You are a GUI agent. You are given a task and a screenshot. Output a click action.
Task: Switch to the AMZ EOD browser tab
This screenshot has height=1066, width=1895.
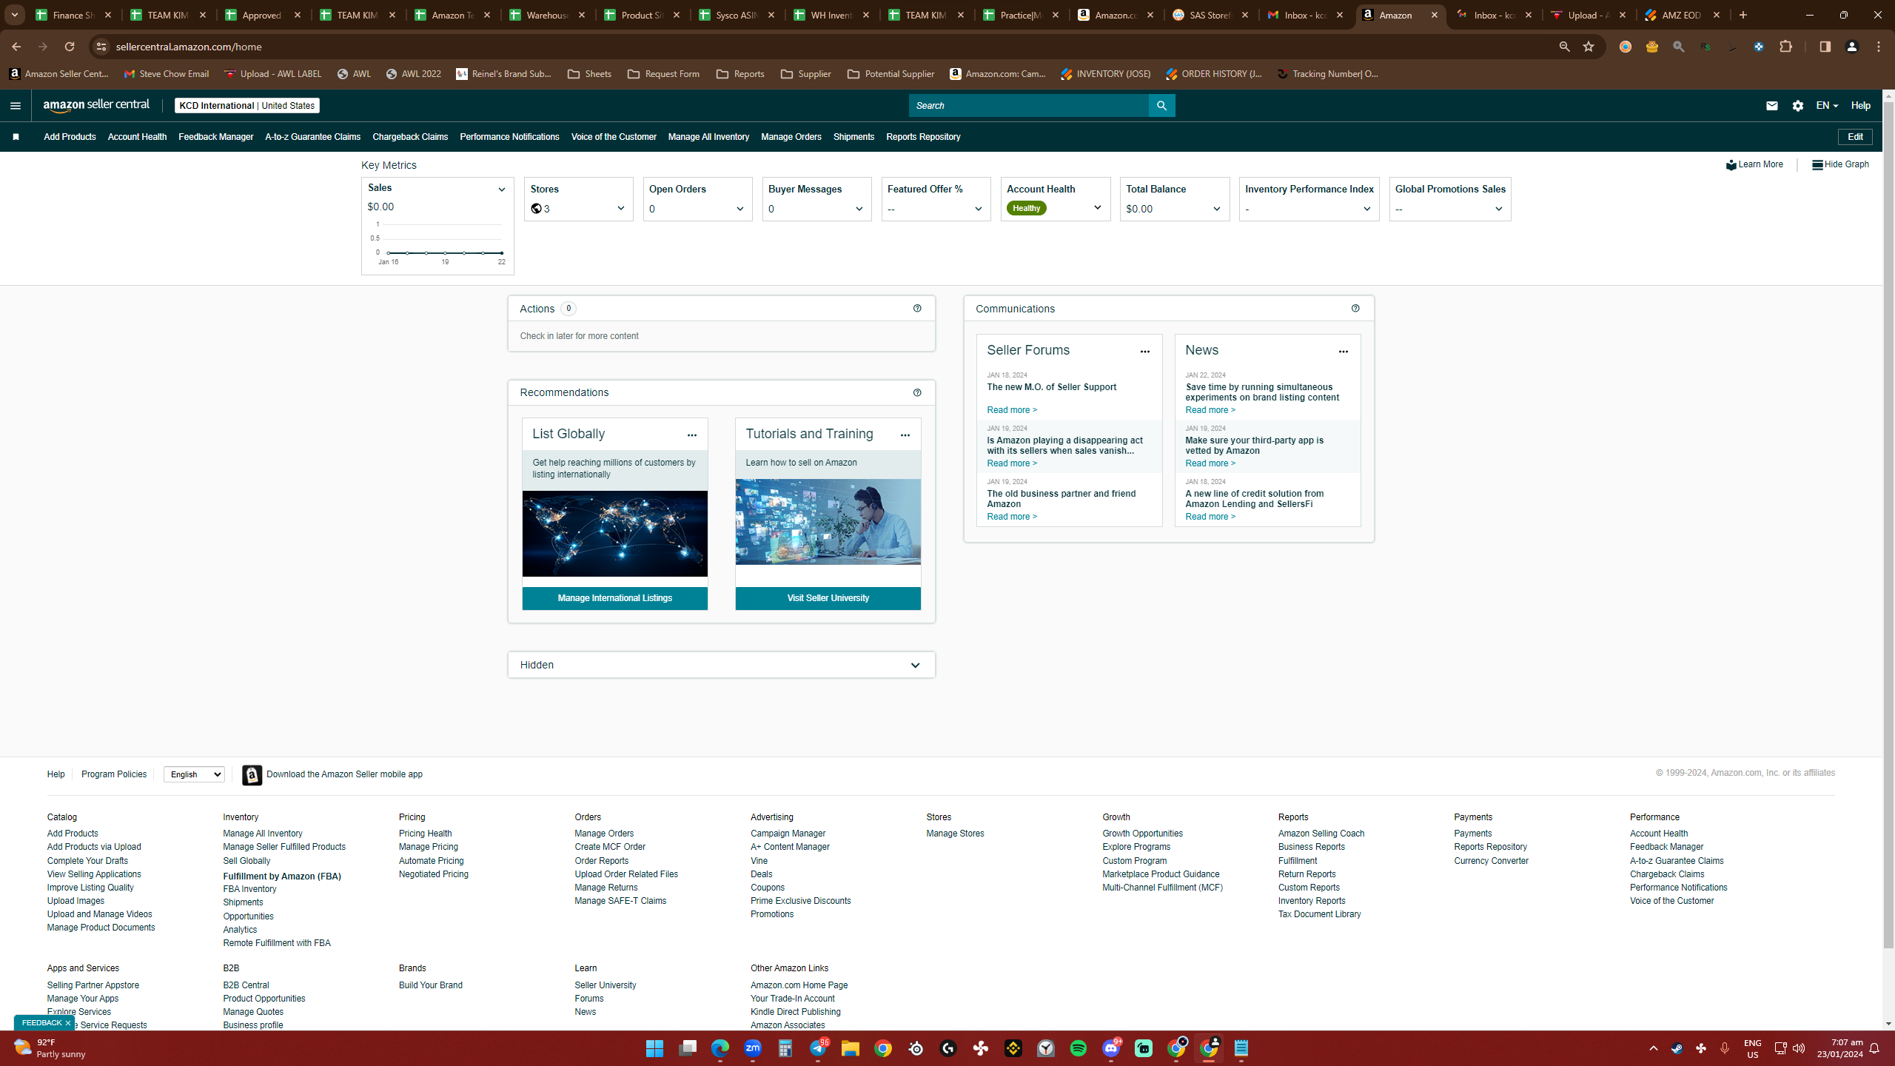[x=1682, y=15]
